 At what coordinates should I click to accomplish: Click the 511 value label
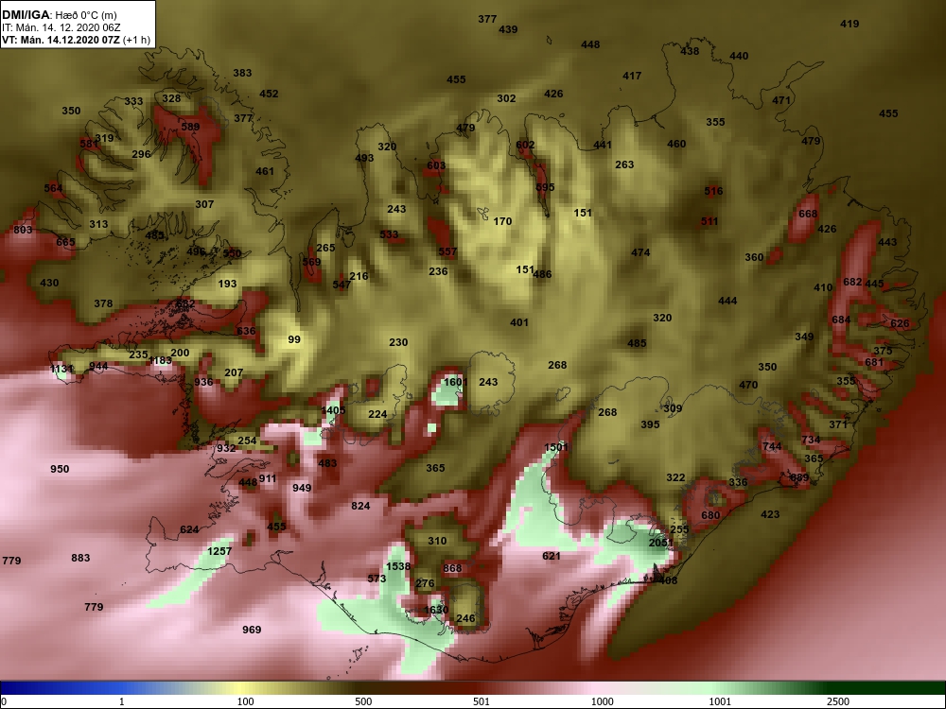pyautogui.click(x=709, y=221)
